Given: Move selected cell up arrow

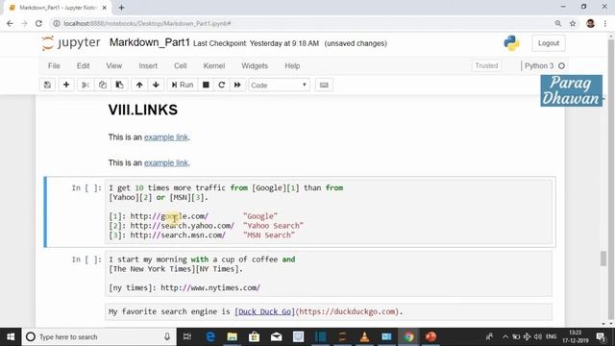Looking at the screenshot, I should click(x=139, y=85).
